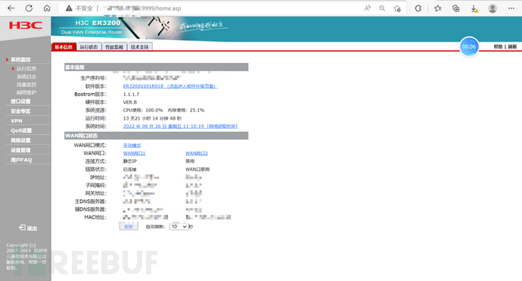522x281 pixels.
Task: Open browser downloads icon
Action: tap(474, 8)
